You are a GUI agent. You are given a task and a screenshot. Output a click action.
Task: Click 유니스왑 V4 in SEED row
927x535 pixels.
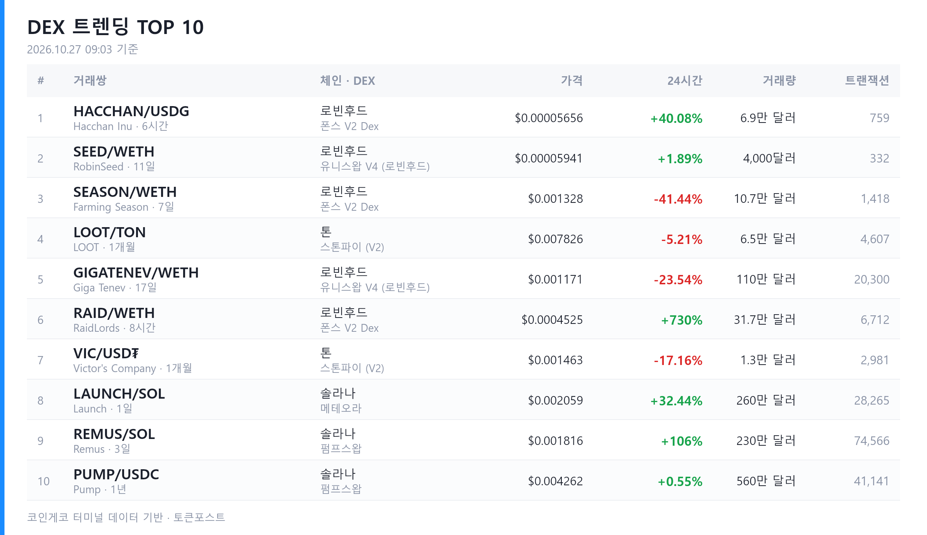click(375, 166)
